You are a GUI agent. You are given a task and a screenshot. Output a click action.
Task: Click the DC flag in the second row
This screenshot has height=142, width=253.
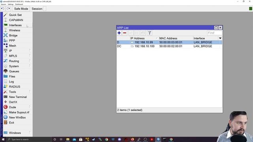[119, 46]
